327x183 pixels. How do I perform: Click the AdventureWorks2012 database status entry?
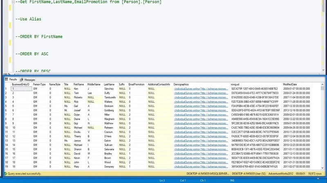(x=281, y=174)
